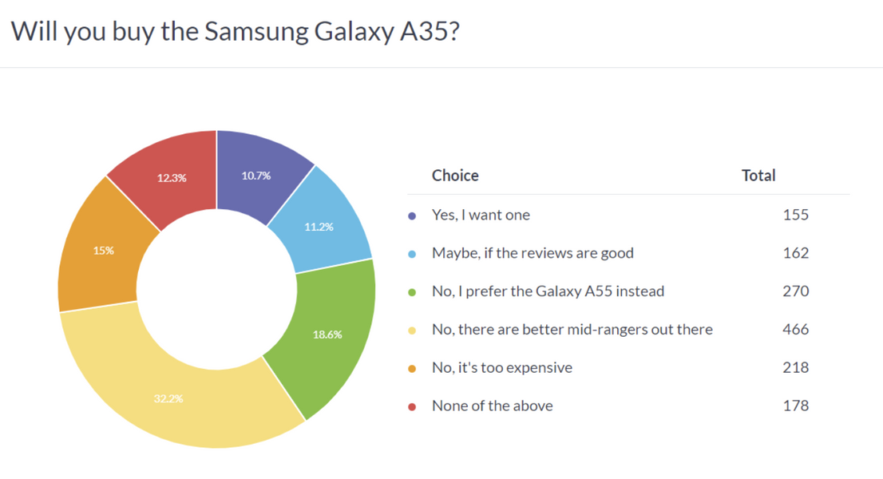This screenshot has height=479, width=883.
Task: Click the 'Choice' column header
Action: tap(455, 176)
